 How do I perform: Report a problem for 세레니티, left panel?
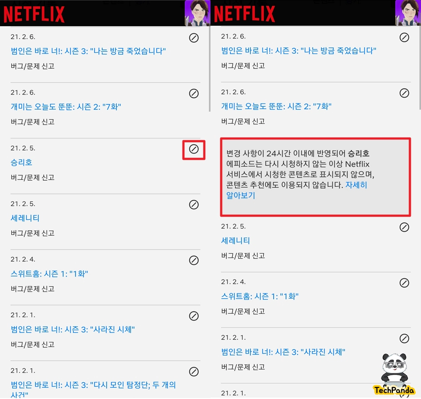click(x=32, y=233)
